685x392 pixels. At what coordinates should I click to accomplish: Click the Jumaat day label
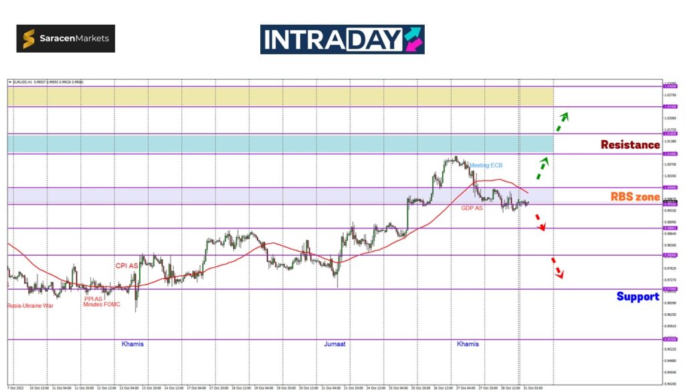tap(334, 344)
